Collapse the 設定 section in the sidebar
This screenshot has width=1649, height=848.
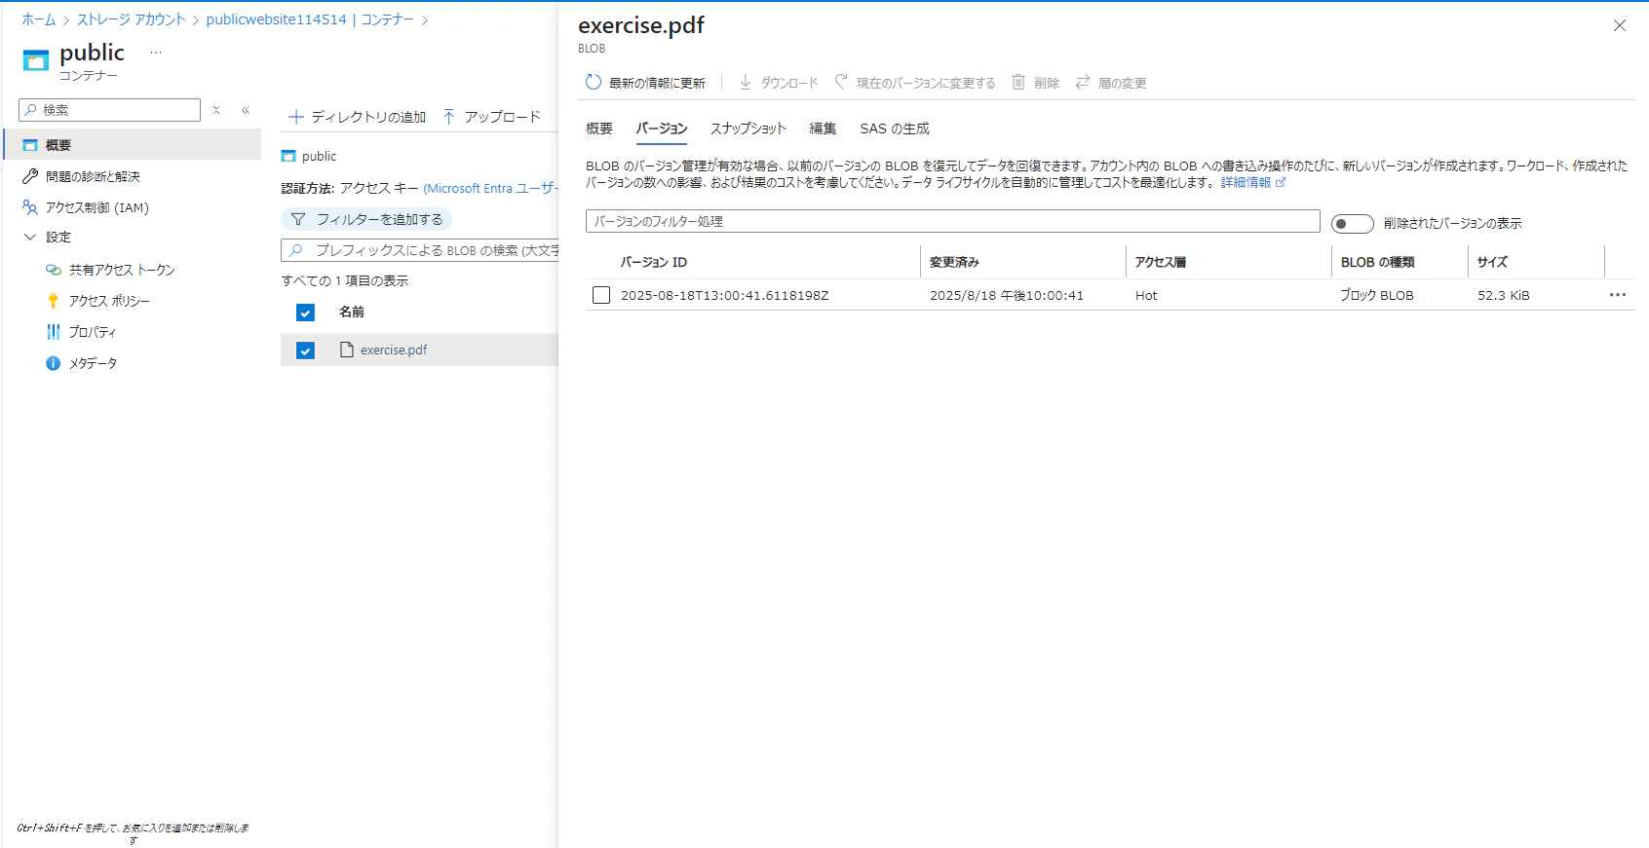click(x=30, y=237)
